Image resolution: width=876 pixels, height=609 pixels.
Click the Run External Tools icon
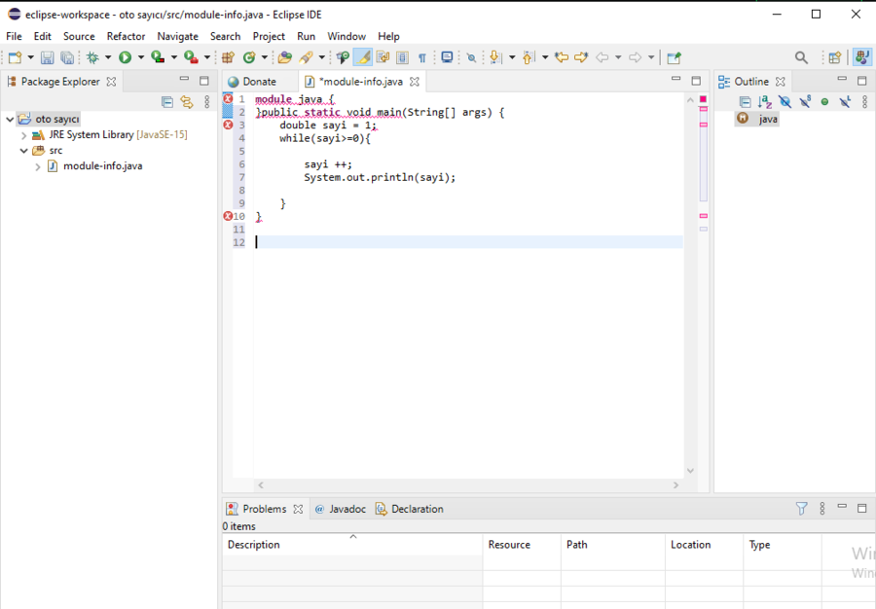tap(191, 57)
